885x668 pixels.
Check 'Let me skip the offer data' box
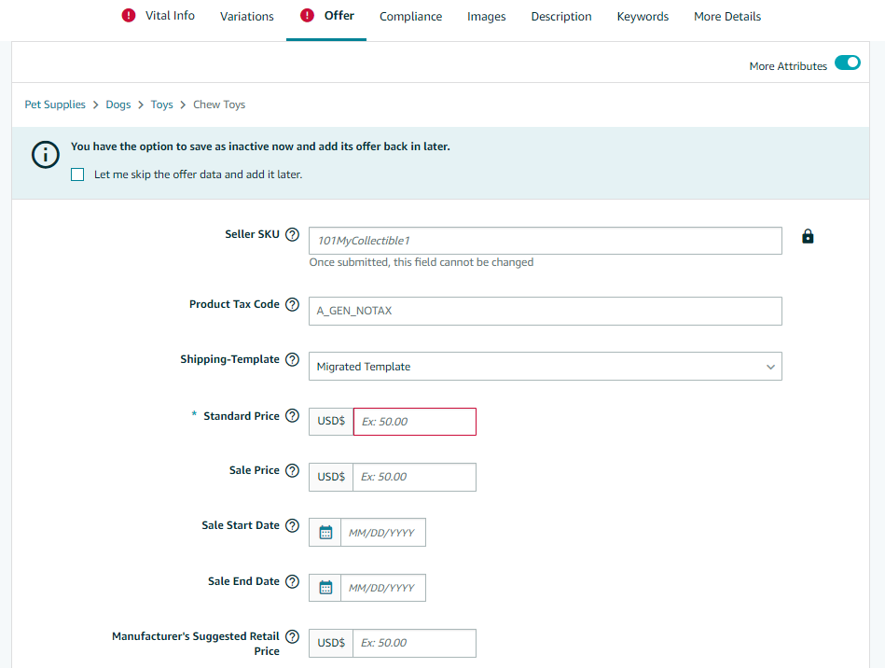point(77,174)
